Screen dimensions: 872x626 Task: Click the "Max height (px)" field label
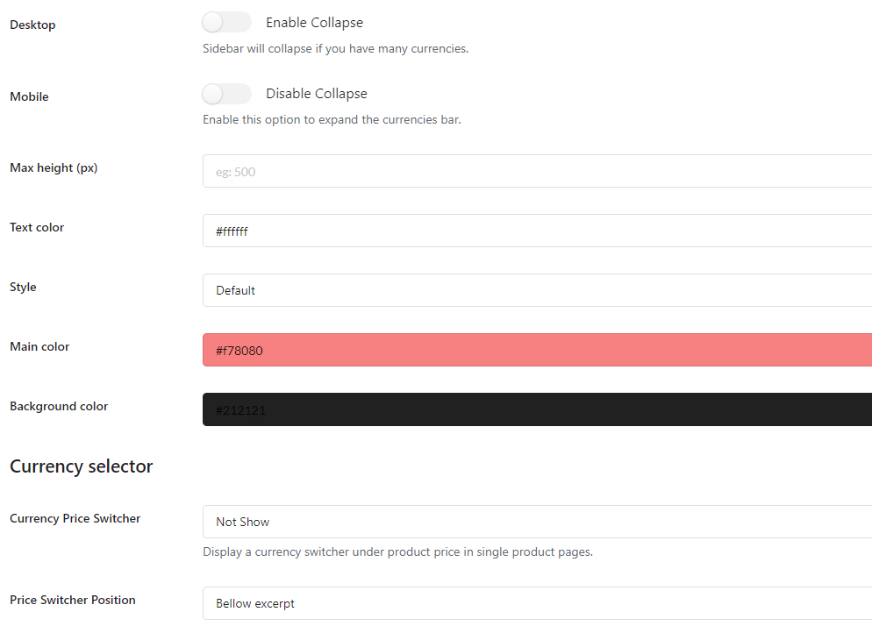[54, 167]
